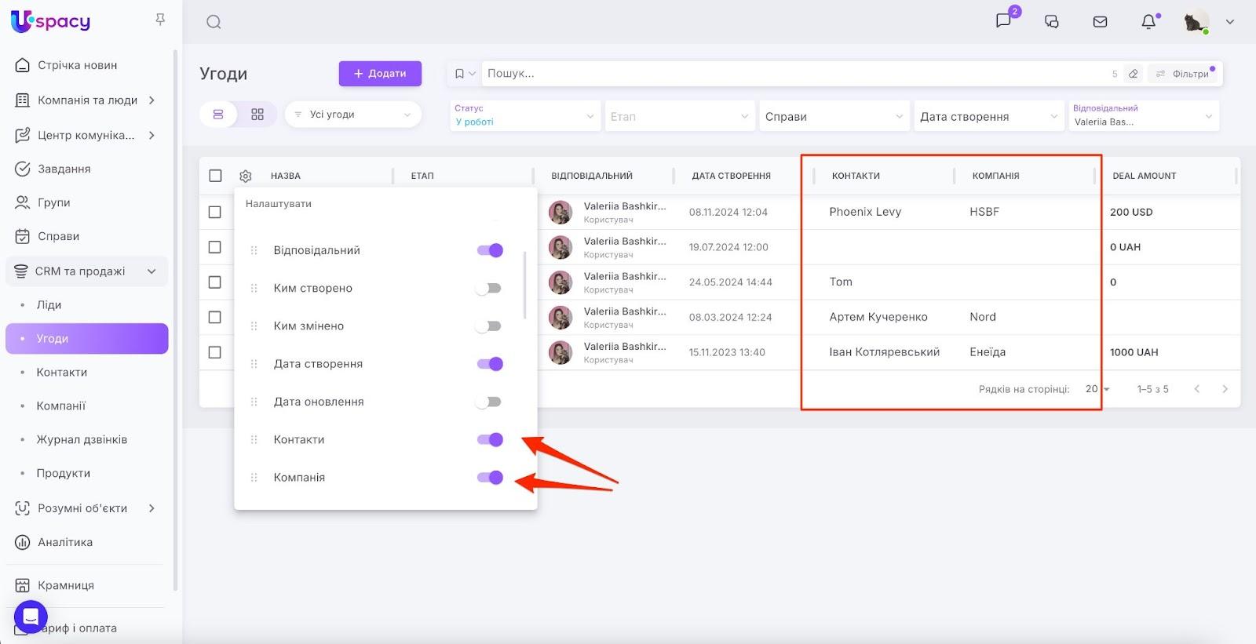Pin the sidebar with the pin icon
Screen dimensions: 1256x644
coord(160,20)
